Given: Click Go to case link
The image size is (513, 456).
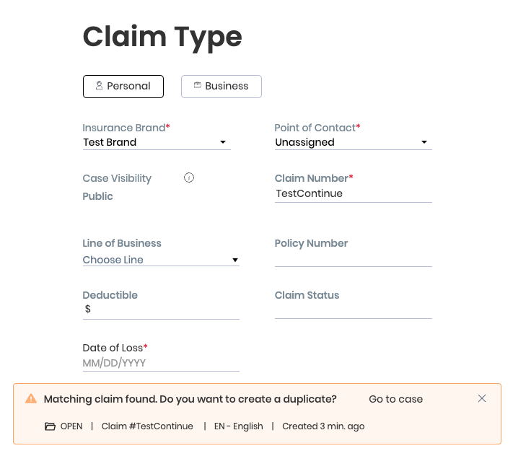Looking at the screenshot, I should [x=395, y=399].
